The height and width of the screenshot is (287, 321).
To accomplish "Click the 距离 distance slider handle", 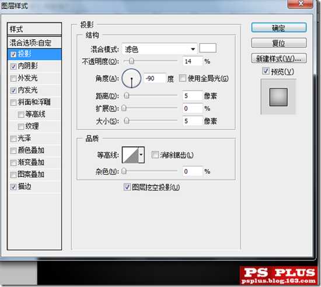I will pos(127,95).
